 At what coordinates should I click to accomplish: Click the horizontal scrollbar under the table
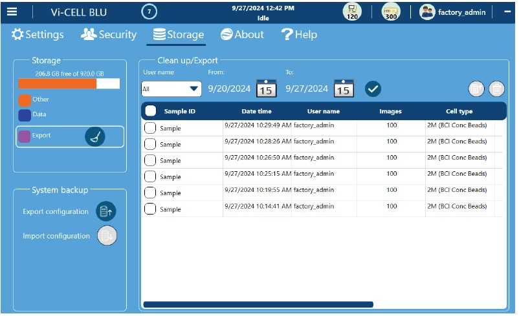(x=258, y=304)
